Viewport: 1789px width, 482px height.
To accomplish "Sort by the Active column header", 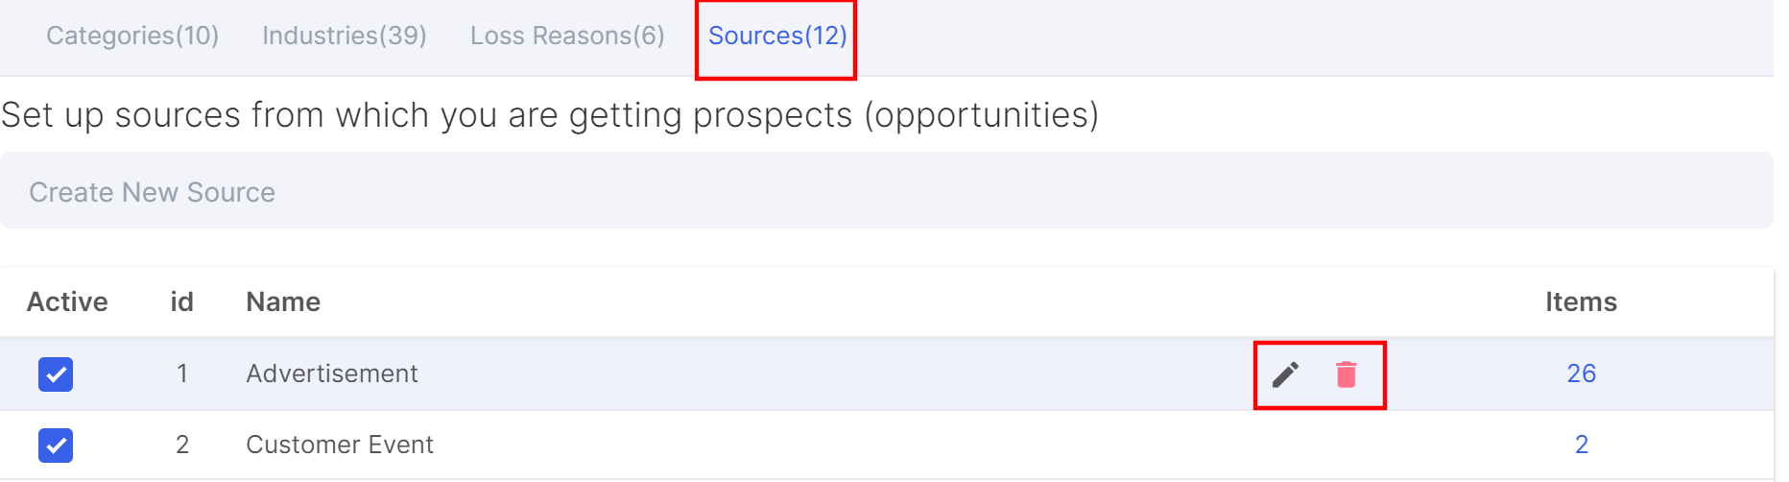I will coord(67,301).
